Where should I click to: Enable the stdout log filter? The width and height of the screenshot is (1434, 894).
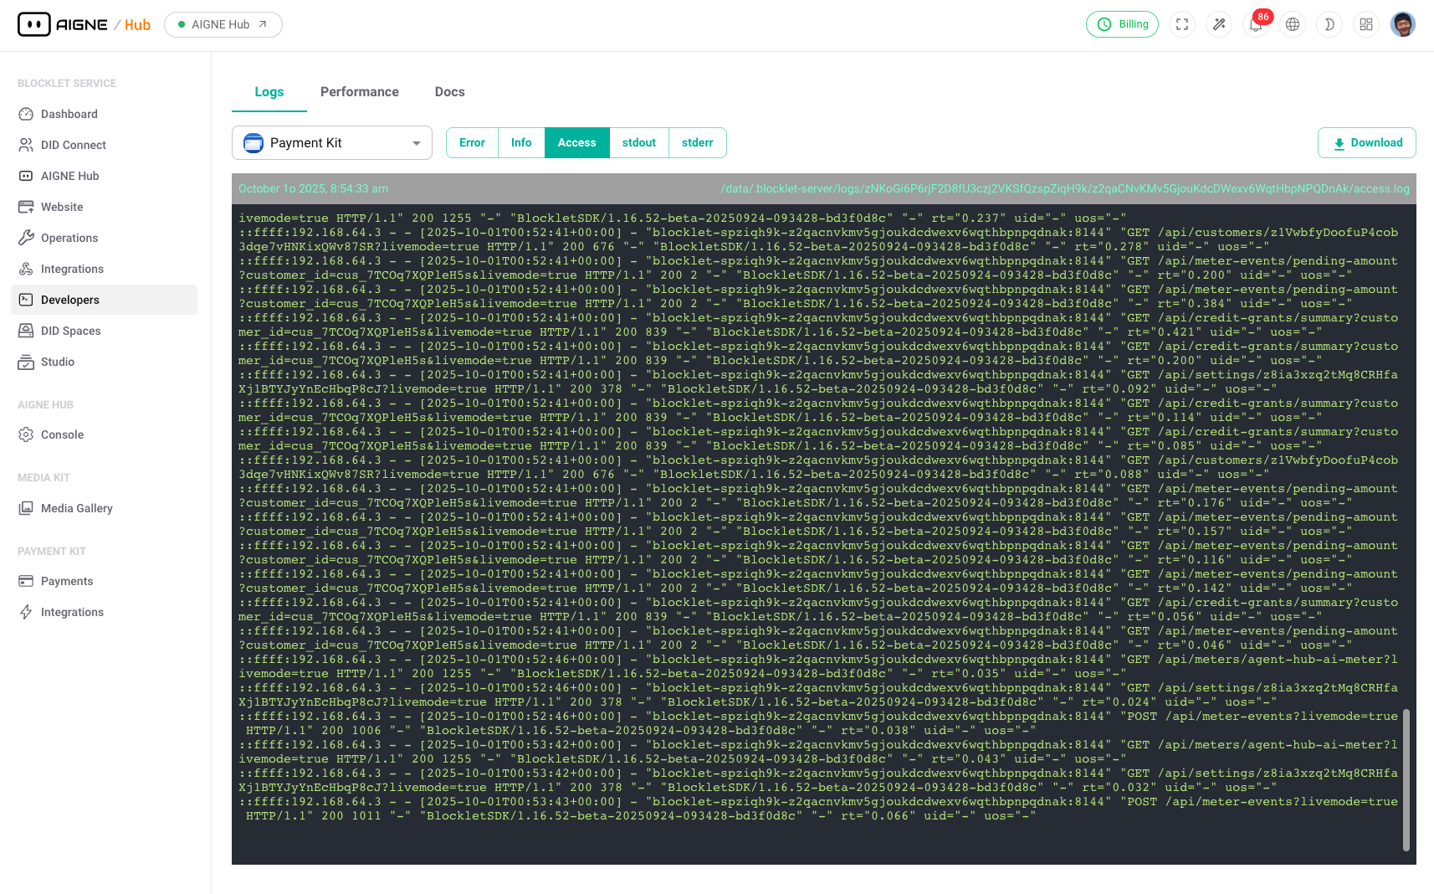point(638,142)
